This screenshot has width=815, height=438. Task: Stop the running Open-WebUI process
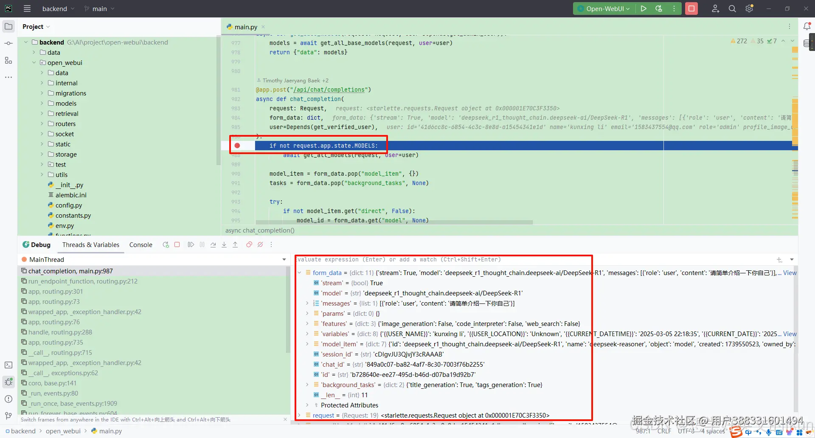(691, 8)
